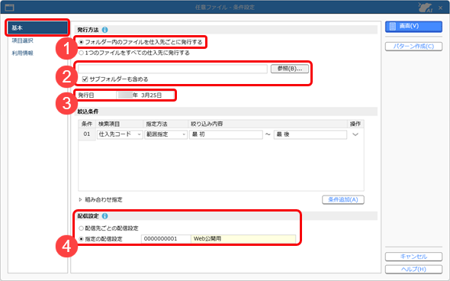450x281 pixels.
Task: Open the 操作 chevron for condition 01
Action: coord(355,134)
